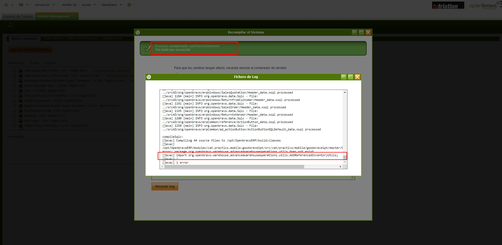Check the Carrier Integration Base module checkbox
The width and height of the screenshot is (502, 245).
(x=15, y=86)
